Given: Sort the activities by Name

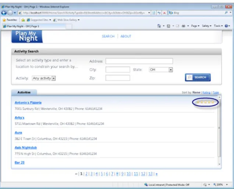Looking at the screenshot, I should (196, 93).
